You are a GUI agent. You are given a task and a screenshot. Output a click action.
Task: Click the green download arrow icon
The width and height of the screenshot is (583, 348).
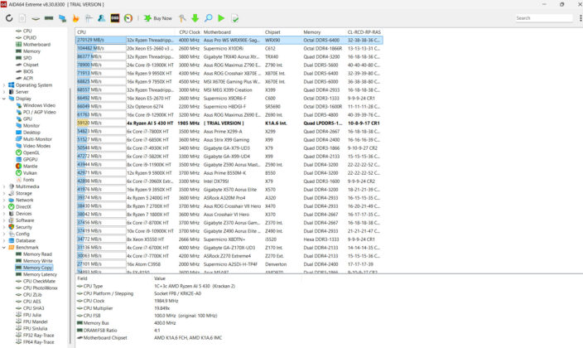[x=195, y=18]
